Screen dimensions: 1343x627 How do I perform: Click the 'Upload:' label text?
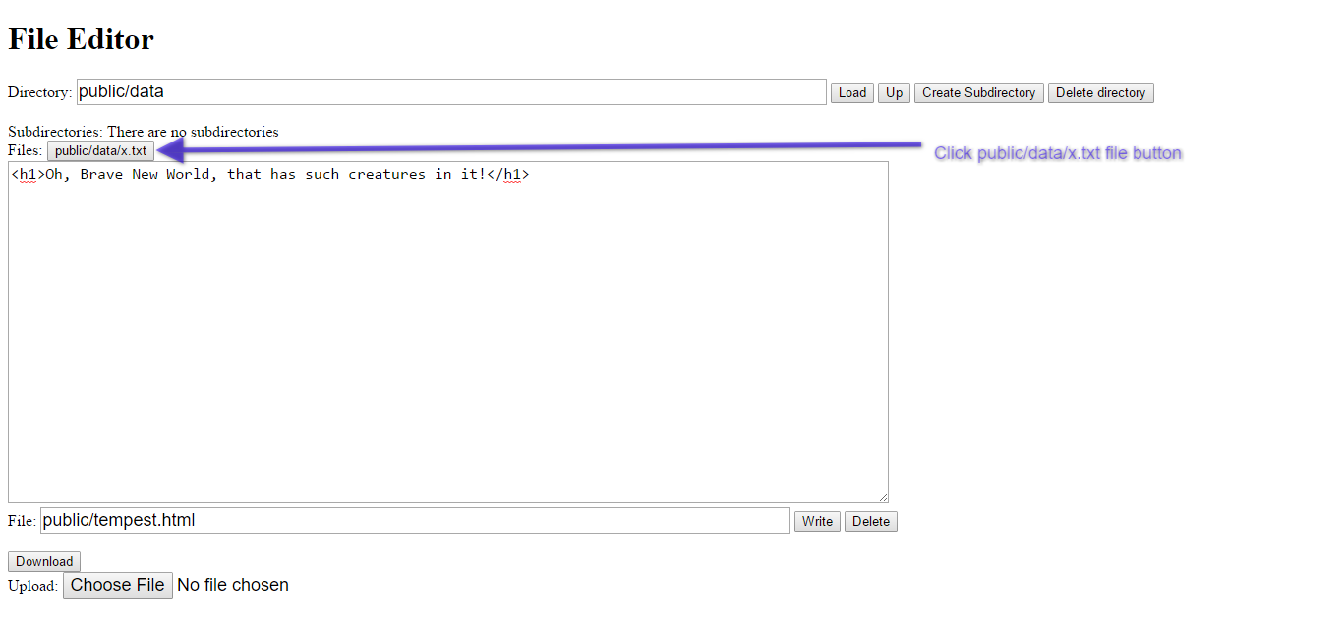(x=33, y=586)
